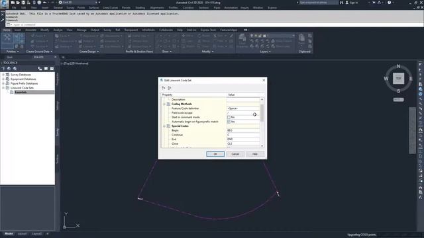This screenshot has width=424, height=238.
Task: Switch to the Analyze ribbon tab
Action: point(58,30)
